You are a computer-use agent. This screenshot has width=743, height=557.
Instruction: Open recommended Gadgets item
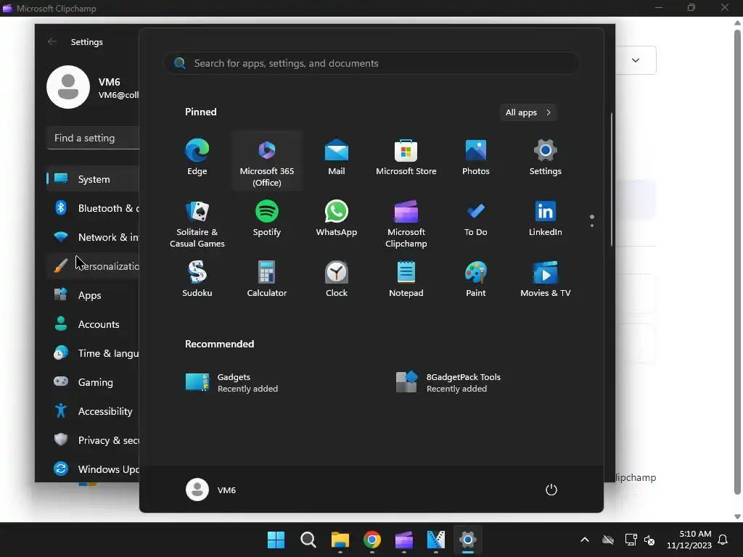pyautogui.click(x=232, y=383)
